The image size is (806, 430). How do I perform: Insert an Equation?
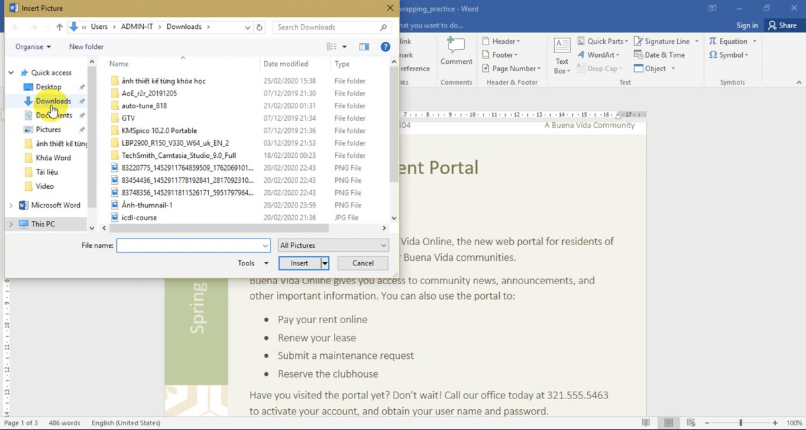(x=732, y=41)
